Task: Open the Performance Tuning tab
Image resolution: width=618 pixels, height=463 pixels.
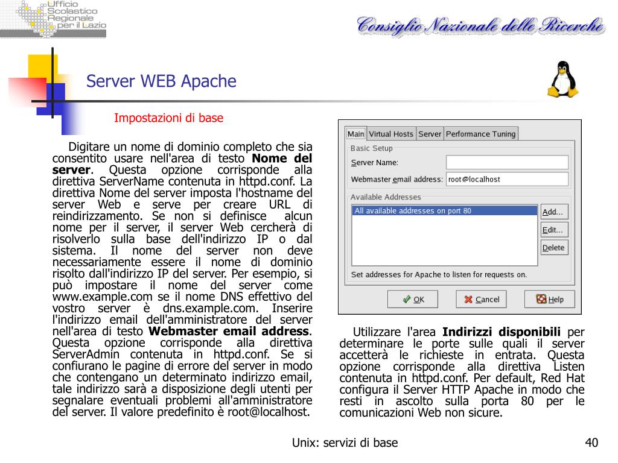Action: [x=480, y=134]
